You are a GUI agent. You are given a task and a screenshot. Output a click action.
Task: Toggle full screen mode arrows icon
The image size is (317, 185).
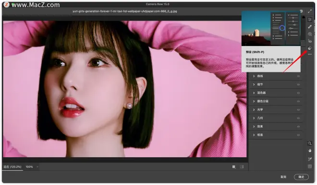(310, 12)
